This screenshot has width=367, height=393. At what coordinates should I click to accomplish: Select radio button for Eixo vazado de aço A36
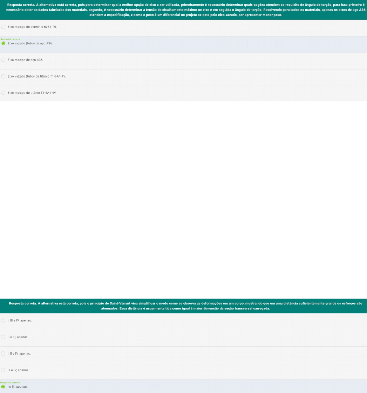click(4, 43)
